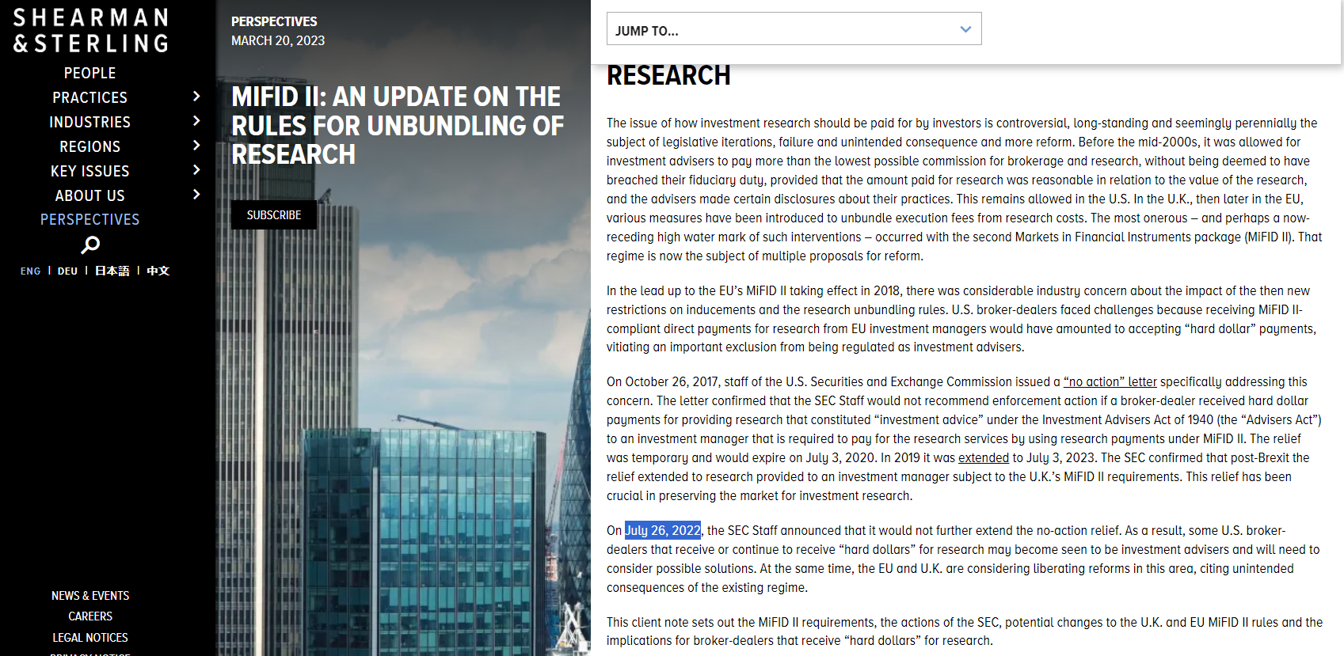Screen dimensions: 1344x656
Task: Switch language to ENG
Action: (30, 271)
